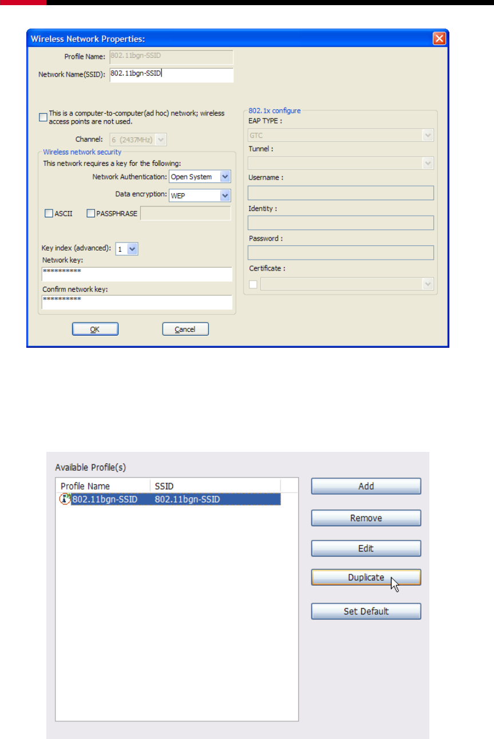Click the Duplicate profile button
Screen dimensions: 494x739
click(366, 578)
